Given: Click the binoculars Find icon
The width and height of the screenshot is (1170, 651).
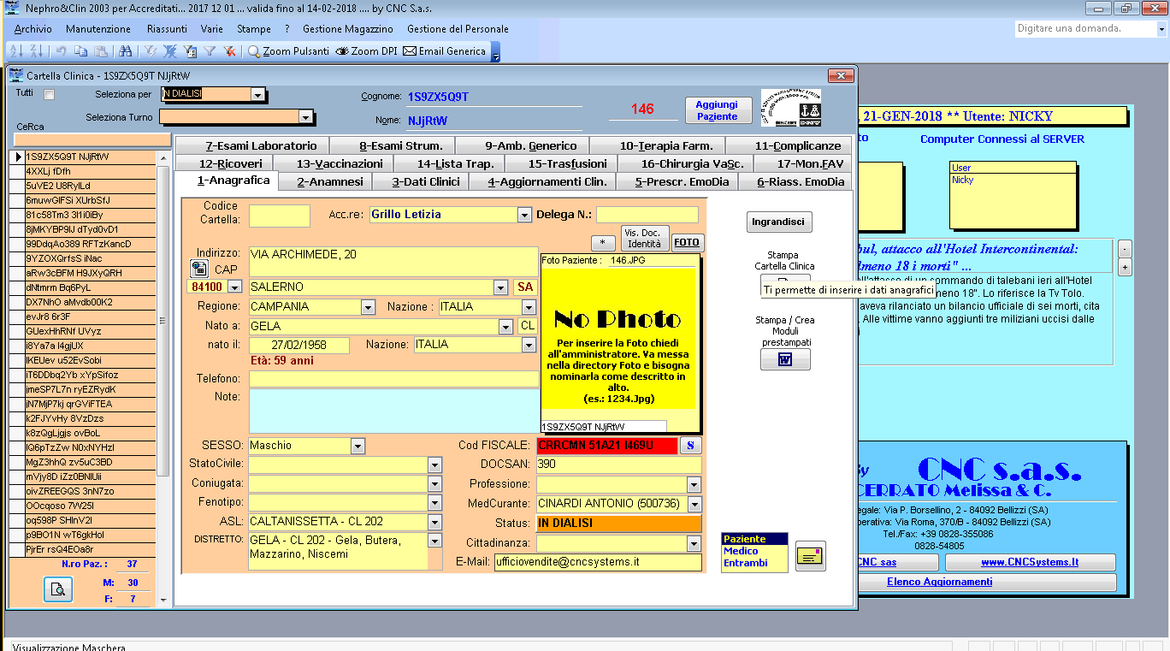Looking at the screenshot, I should [x=126, y=51].
